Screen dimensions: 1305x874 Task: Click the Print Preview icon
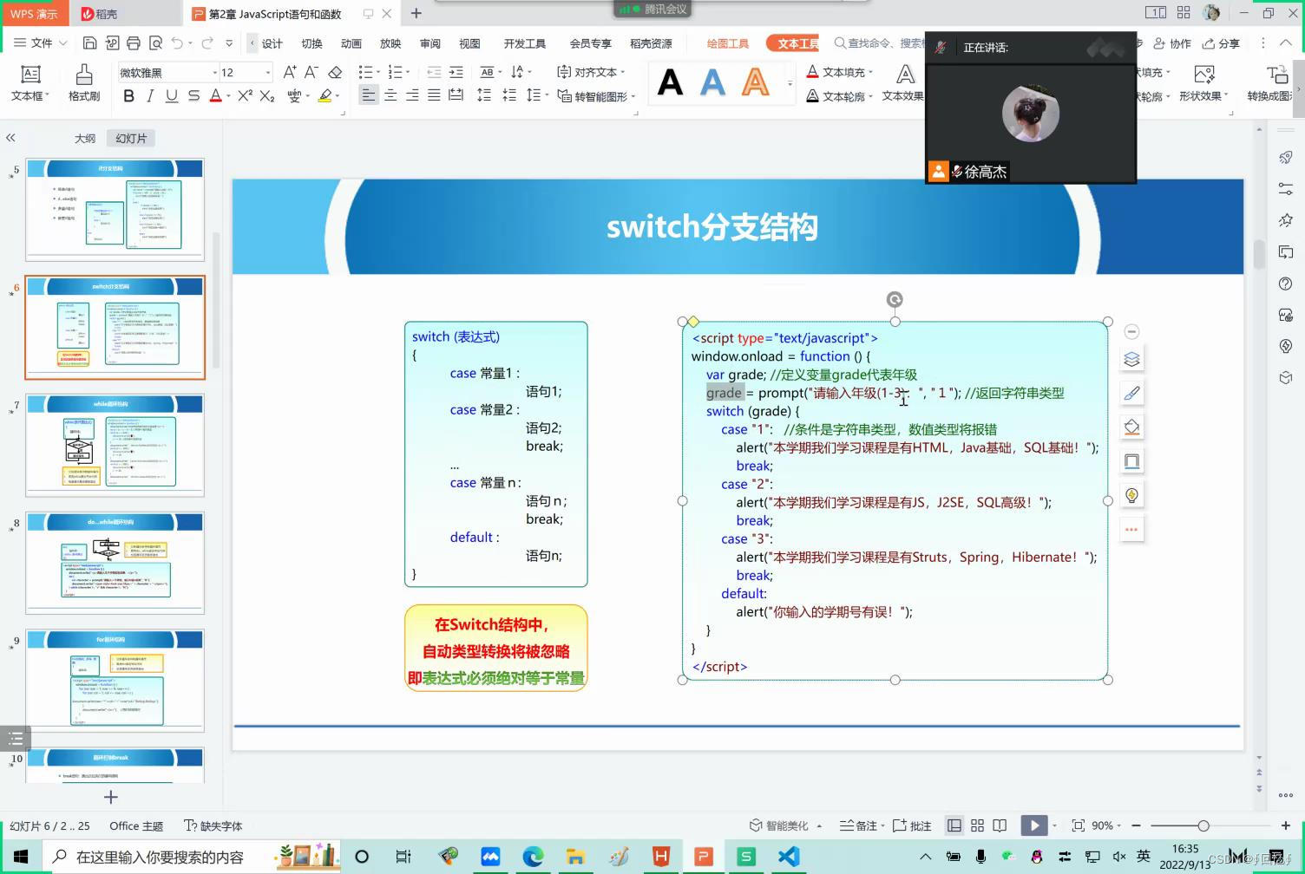tap(155, 42)
